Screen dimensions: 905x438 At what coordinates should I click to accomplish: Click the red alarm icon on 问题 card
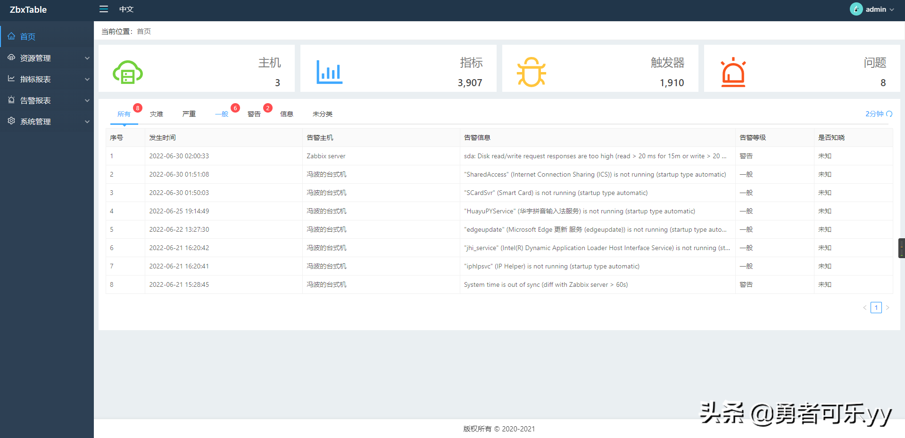coord(734,72)
